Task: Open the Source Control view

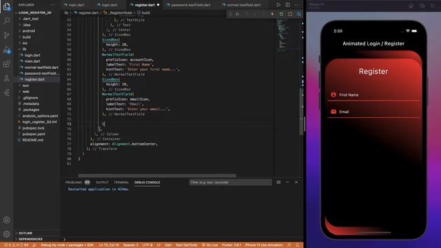Action: tap(6, 35)
